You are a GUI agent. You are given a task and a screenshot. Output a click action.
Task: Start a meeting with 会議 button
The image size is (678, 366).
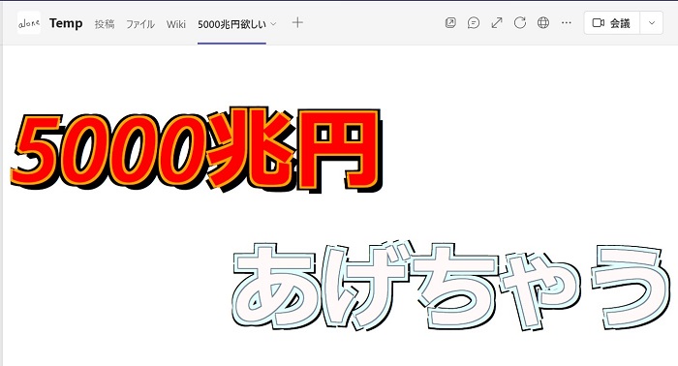[x=612, y=23]
